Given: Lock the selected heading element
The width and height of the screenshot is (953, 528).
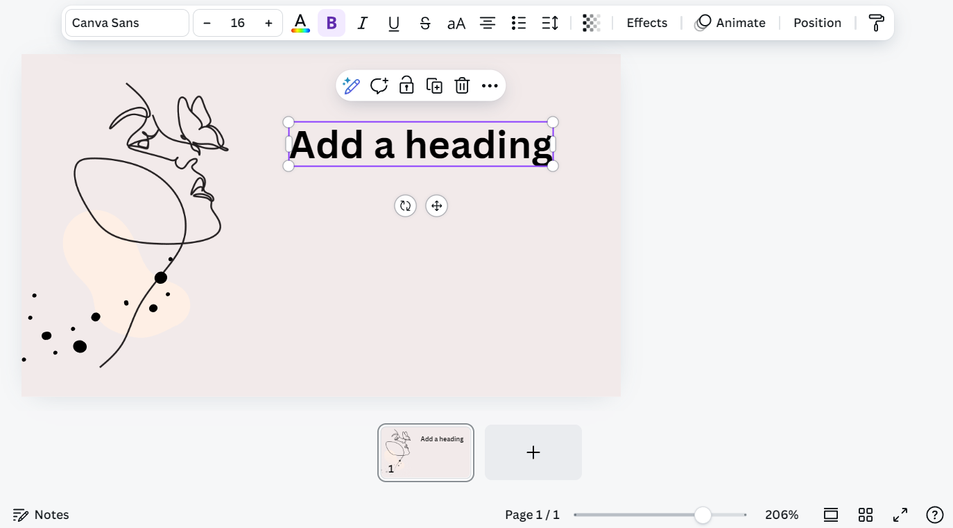Looking at the screenshot, I should coord(406,85).
